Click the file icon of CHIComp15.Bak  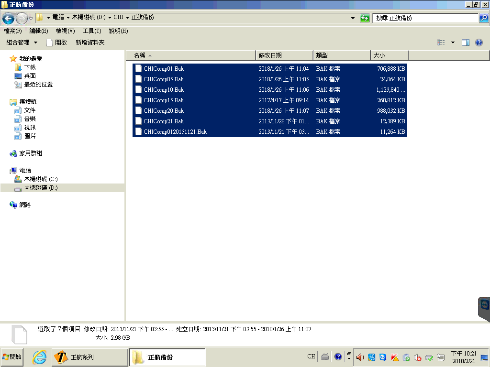(x=138, y=100)
